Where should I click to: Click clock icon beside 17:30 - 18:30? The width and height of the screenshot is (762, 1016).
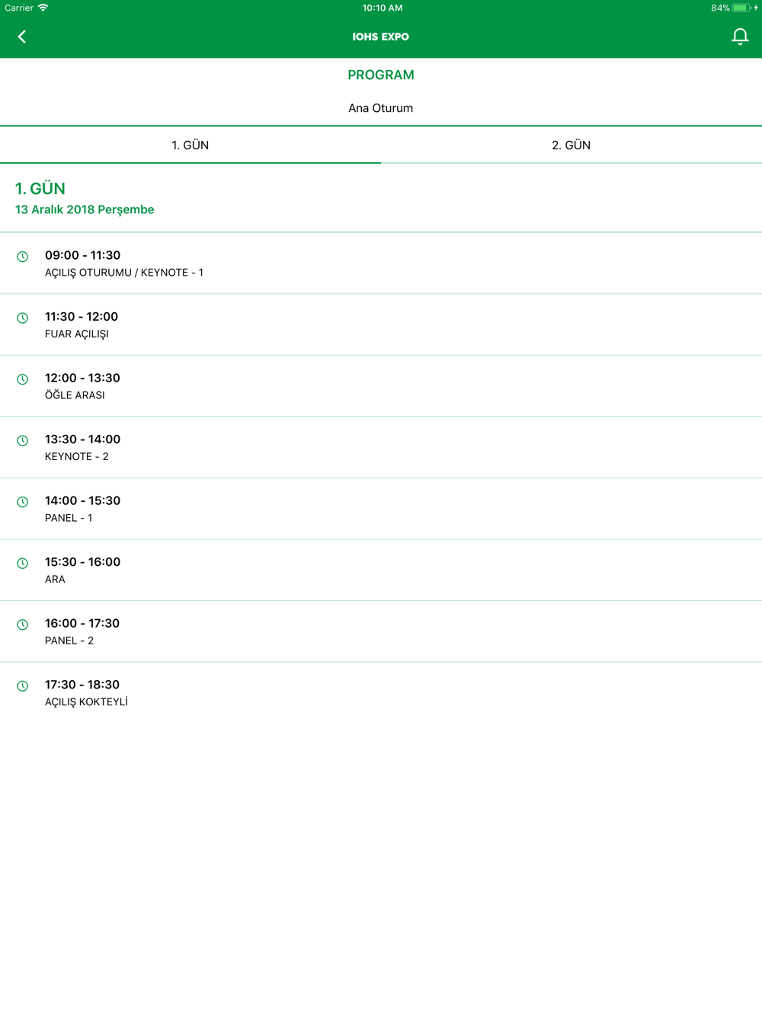coord(23,685)
